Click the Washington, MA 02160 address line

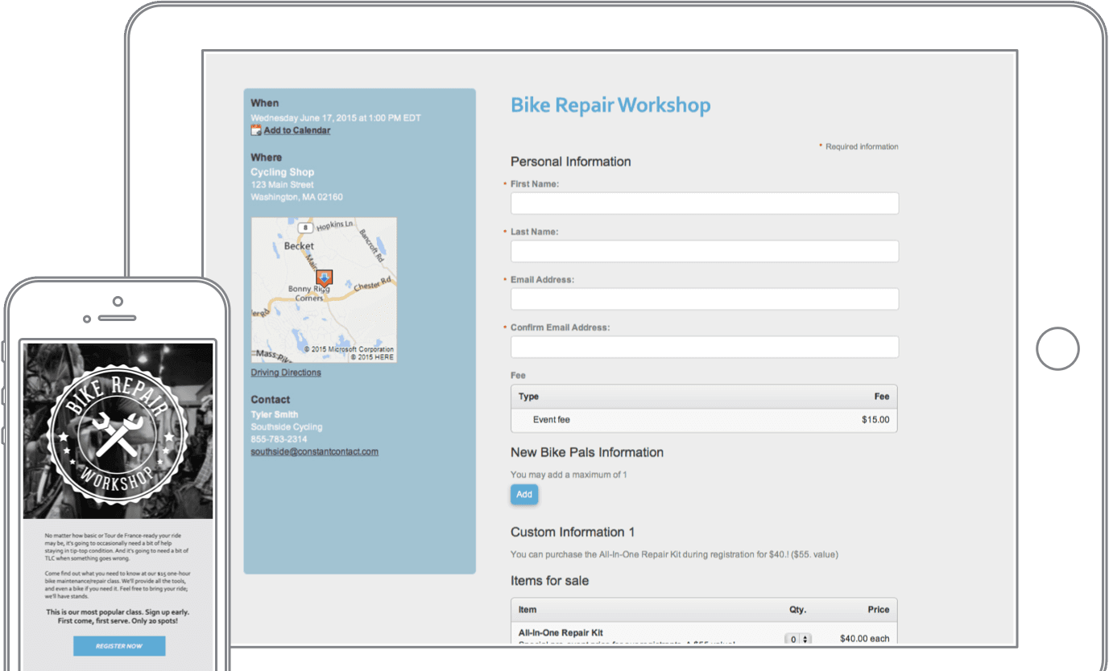coord(296,197)
